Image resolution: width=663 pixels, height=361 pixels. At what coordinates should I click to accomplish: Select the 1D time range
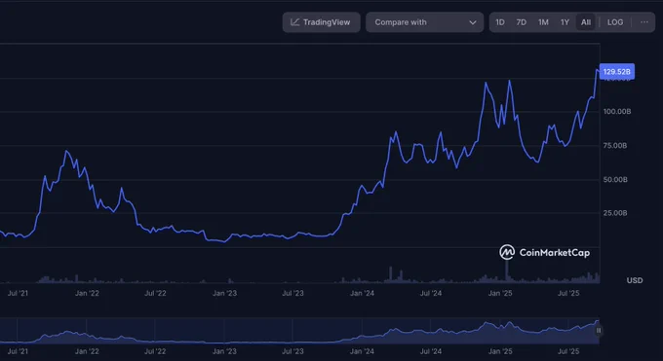click(500, 22)
